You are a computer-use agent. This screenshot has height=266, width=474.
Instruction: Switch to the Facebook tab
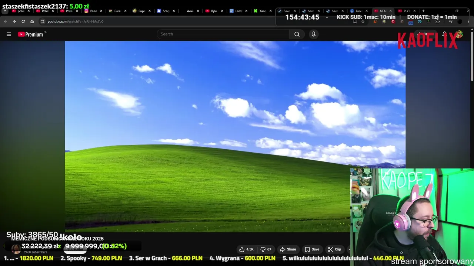point(358,11)
